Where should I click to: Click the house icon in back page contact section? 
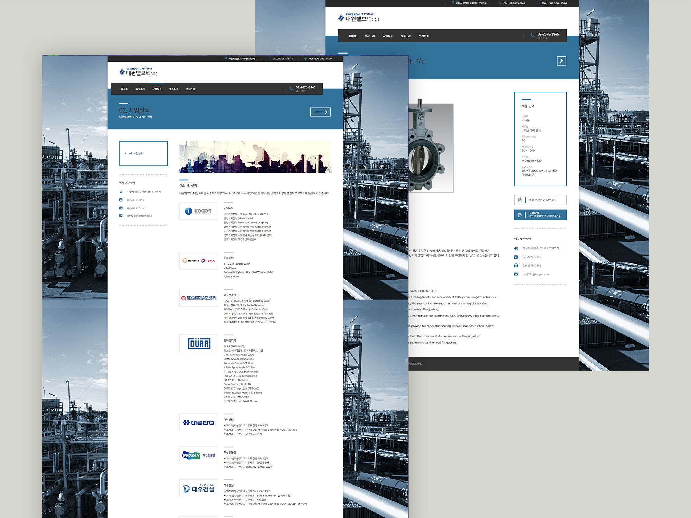[x=516, y=248]
